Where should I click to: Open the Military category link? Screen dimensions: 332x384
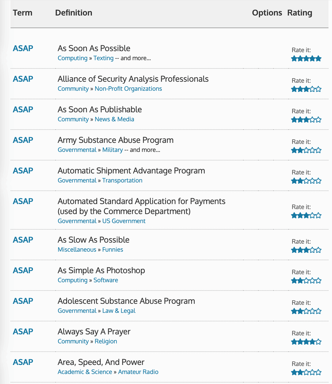[x=113, y=150]
